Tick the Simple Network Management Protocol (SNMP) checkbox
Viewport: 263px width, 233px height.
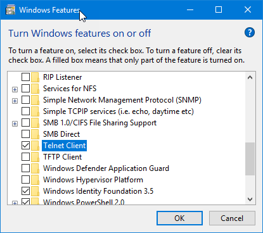[25, 100]
